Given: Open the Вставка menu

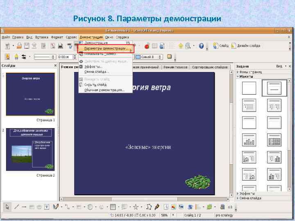Looking at the screenshot, I should click(x=41, y=37).
